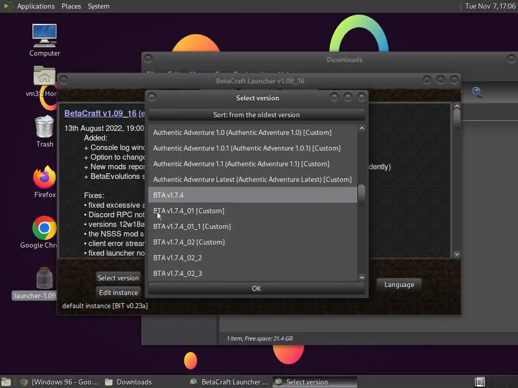Open the Places menu

click(71, 6)
